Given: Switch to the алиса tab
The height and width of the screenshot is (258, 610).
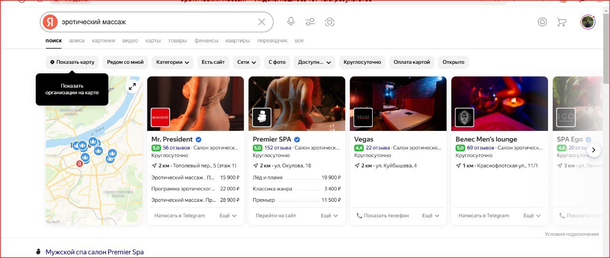Looking at the screenshot, I should point(77,40).
